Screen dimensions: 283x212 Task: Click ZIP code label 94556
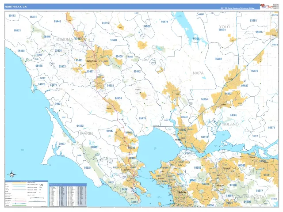210,205
